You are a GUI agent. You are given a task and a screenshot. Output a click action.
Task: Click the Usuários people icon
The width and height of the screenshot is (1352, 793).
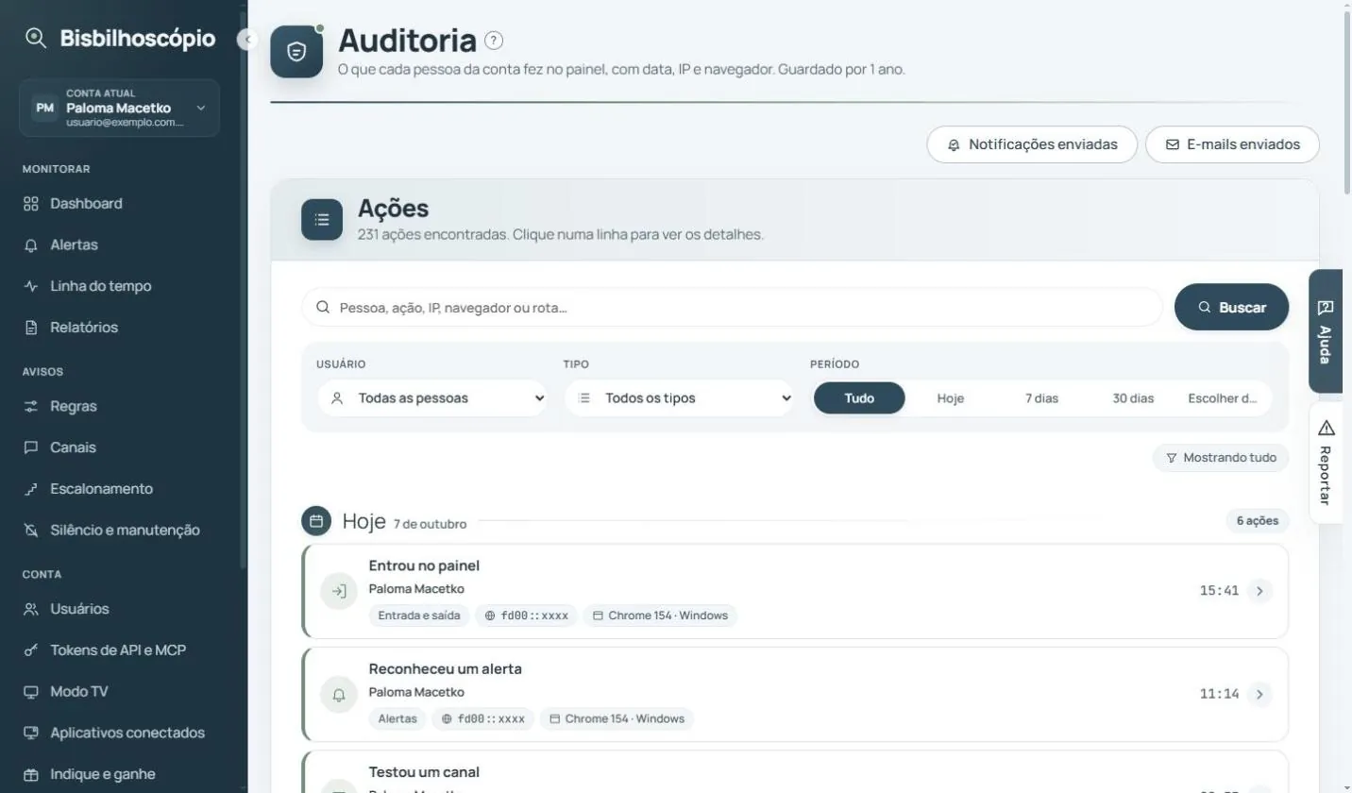[x=31, y=609]
